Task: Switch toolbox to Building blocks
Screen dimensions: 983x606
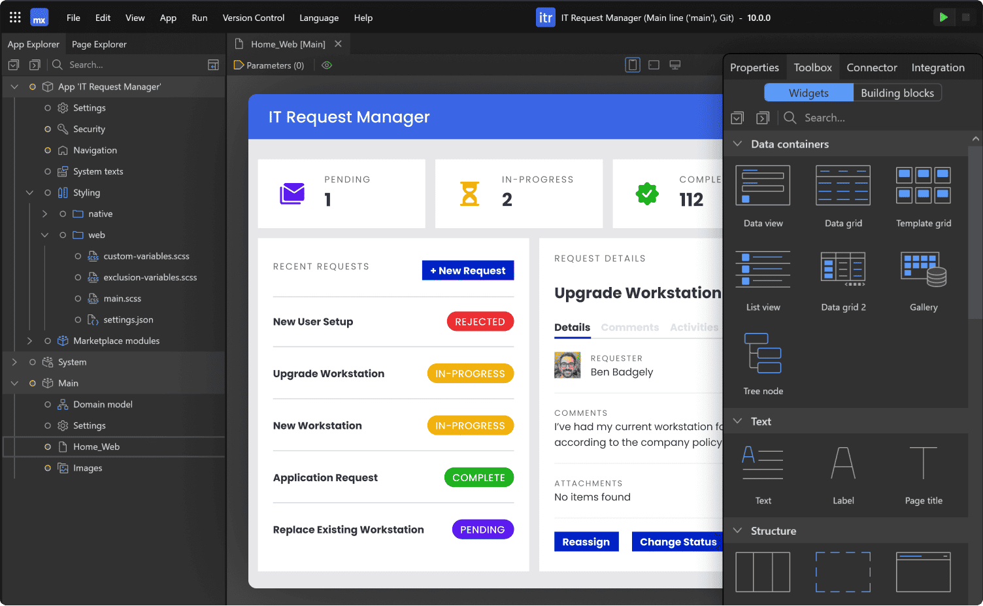Action: click(897, 93)
